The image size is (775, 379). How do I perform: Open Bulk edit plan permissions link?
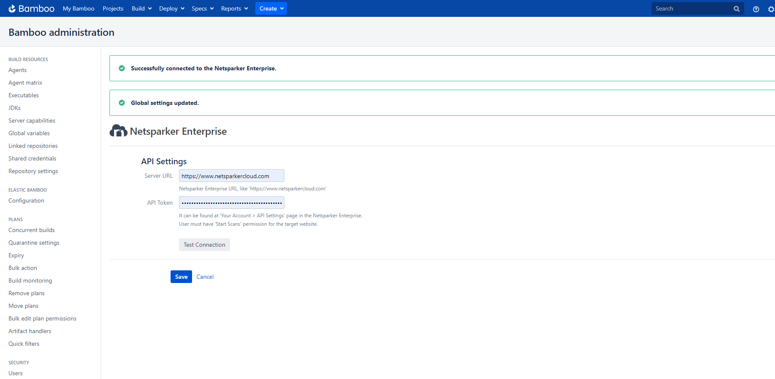[x=43, y=318]
